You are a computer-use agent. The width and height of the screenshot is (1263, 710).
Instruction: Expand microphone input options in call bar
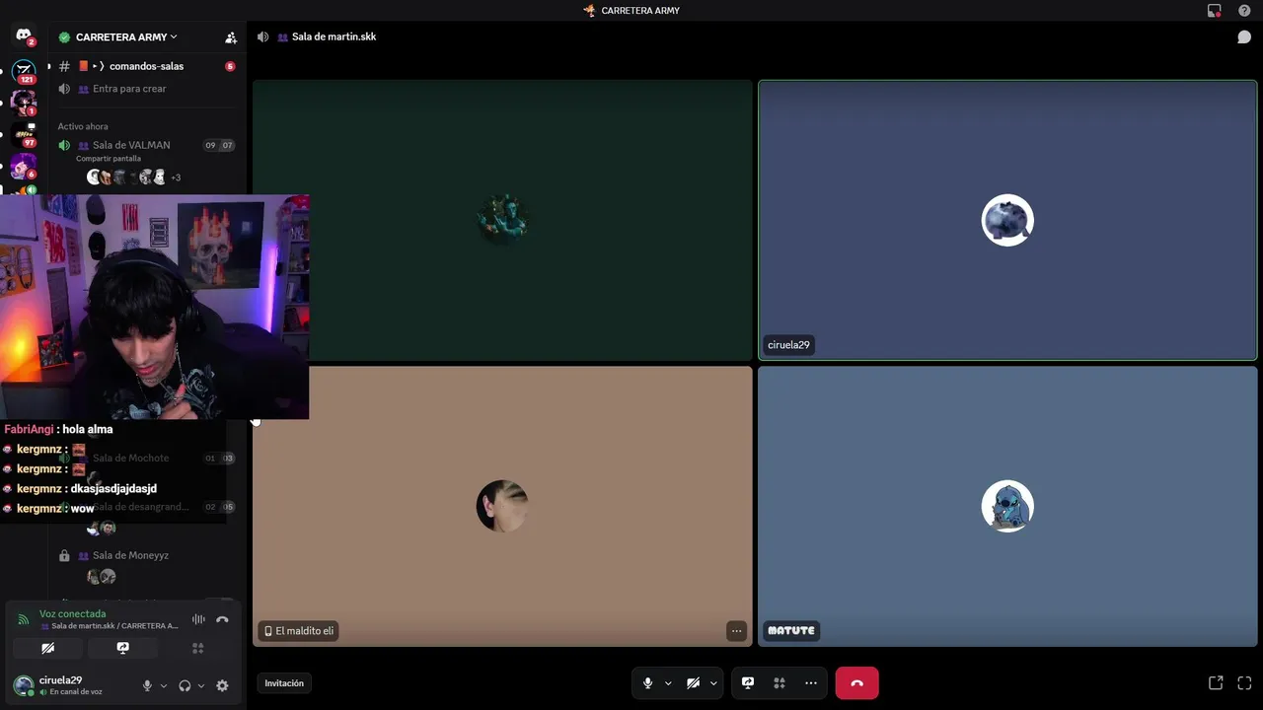(x=668, y=683)
